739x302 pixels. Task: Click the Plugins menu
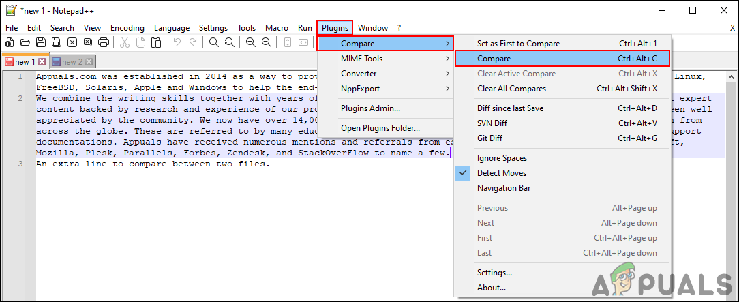click(x=335, y=28)
